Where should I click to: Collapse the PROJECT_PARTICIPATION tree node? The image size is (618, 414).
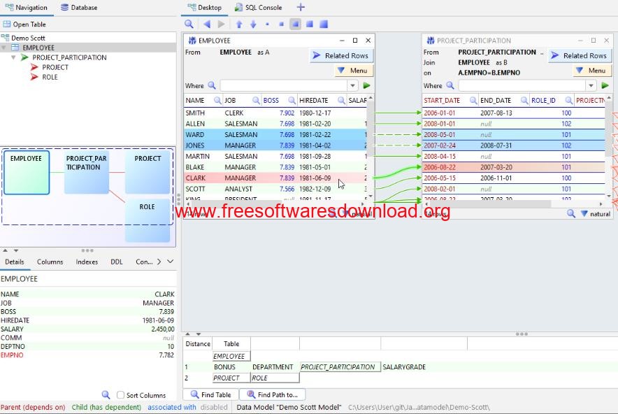(x=13, y=57)
